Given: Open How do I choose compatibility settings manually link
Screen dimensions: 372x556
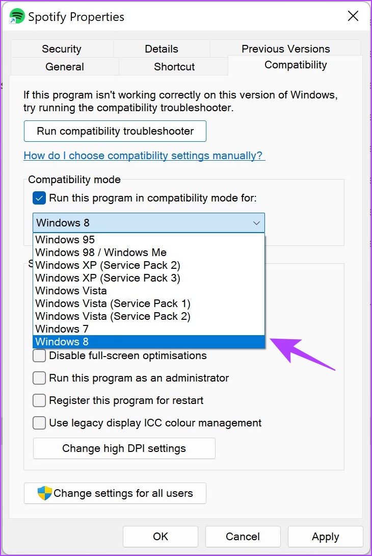Looking at the screenshot, I should (143, 155).
